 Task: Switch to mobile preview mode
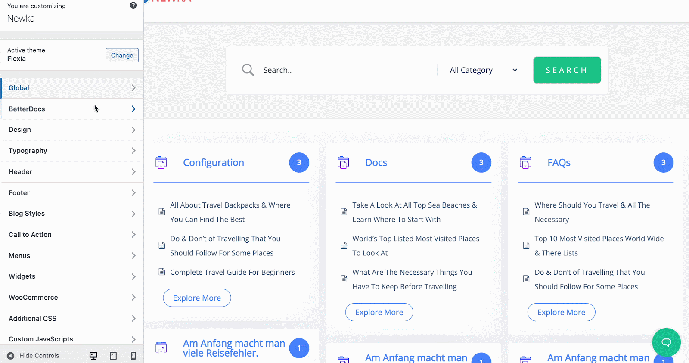[133, 356]
